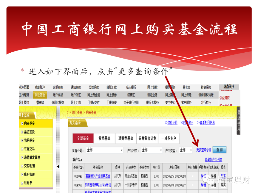Open the 欢迎页面 menu item
Viewport: 258px width, 193px height.
[24, 87]
